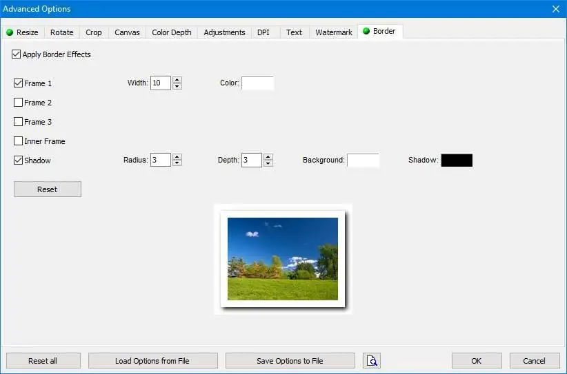This screenshot has height=374, width=567.
Task: Enable the Inner Frame checkbox
Action: [x=18, y=141]
